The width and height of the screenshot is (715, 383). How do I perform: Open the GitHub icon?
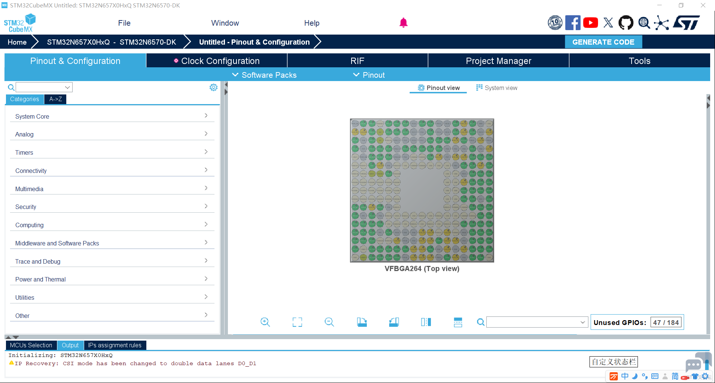tap(626, 23)
